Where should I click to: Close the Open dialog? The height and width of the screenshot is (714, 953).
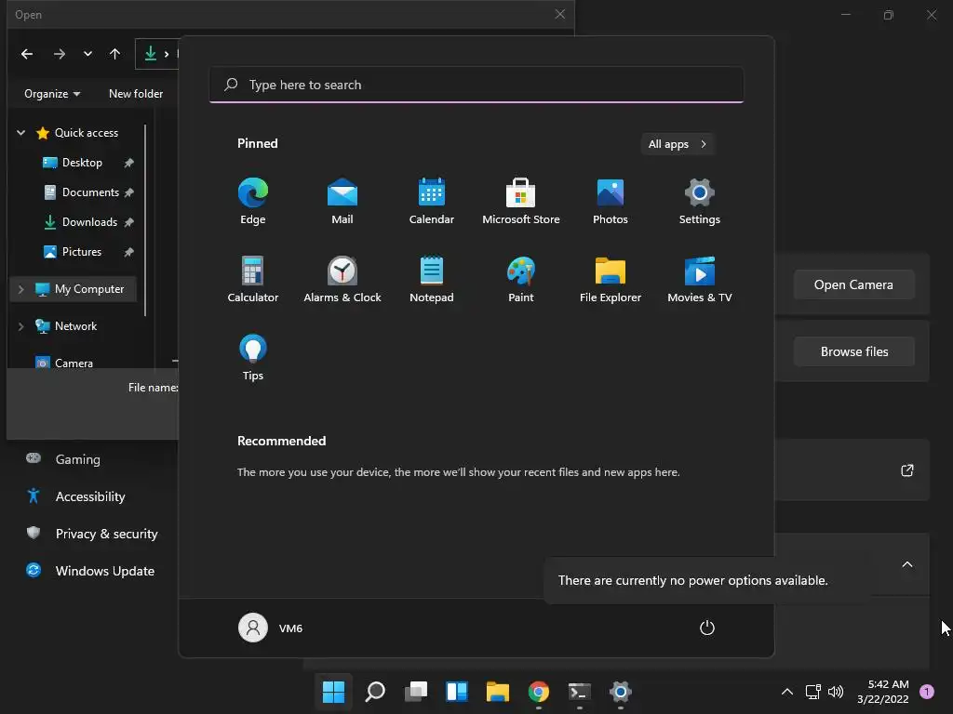coord(559,14)
